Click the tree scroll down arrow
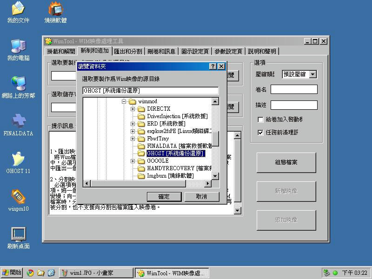Image resolution: width=372 pixels, height=279 pixels. [215, 176]
